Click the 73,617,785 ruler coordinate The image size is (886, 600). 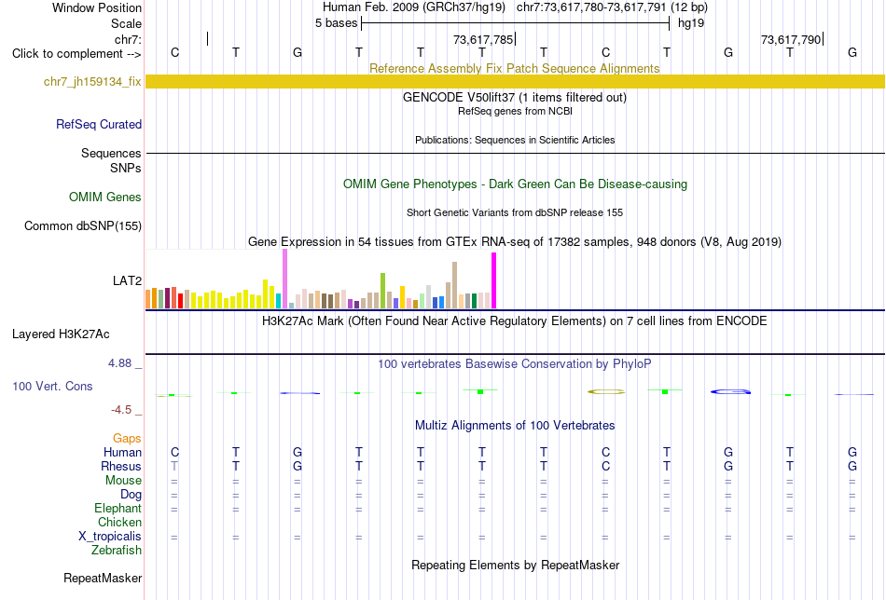click(x=483, y=39)
